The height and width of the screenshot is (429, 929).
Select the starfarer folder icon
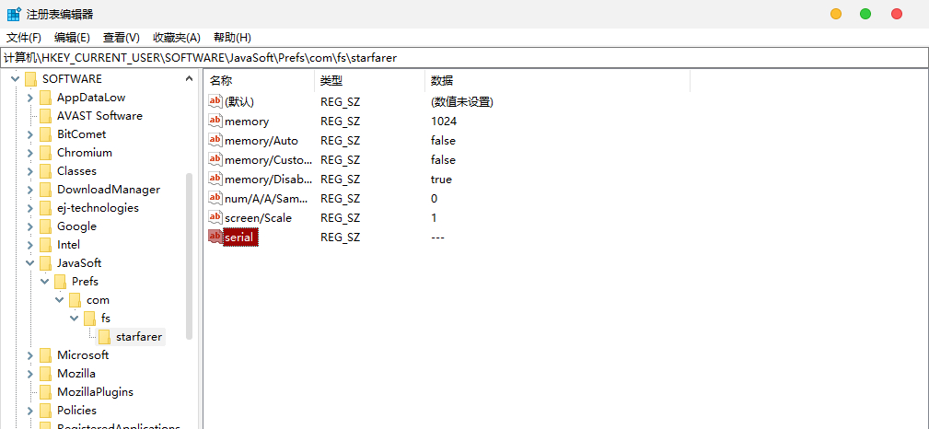pos(105,337)
